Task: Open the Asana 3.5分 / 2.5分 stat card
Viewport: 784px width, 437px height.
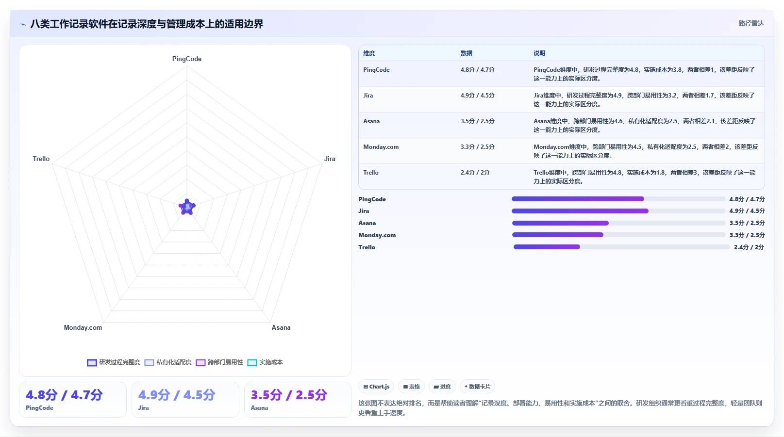Action: coord(298,400)
